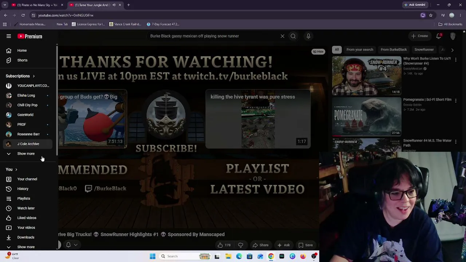466x262 pixels.
Task: Open Why Won't Burke Listen To Us video thumbnail
Action: tap(367, 75)
